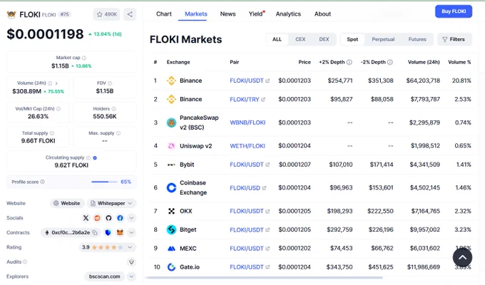The width and height of the screenshot is (485, 285).
Task: Click the -2% Depth info icon
Action: [x=390, y=62]
